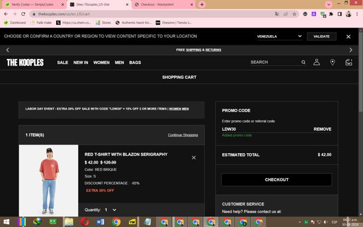Open Word from the taskbar

pyautogui.click(x=100, y=222)
